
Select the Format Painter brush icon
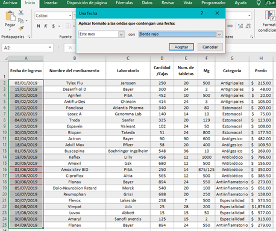pyautogui.click(x=21, y=28)
